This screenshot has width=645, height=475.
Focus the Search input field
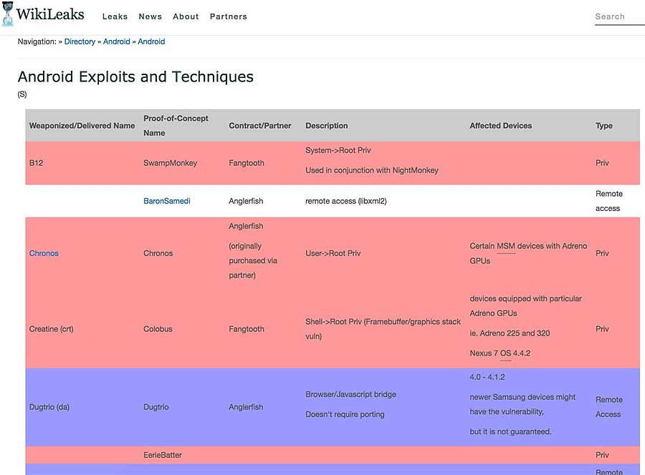[x=619, y=16]
